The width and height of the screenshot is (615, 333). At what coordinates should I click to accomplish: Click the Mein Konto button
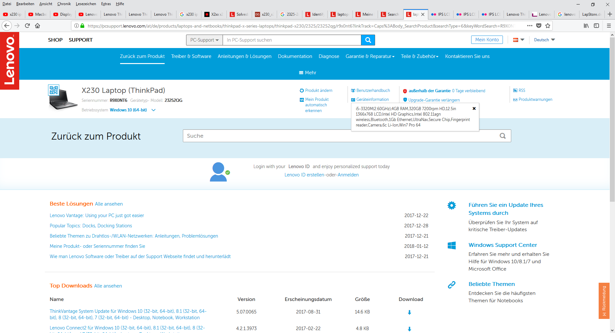pyautogui.click(x=487, y=40)
